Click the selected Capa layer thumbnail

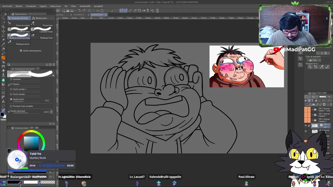click(x=315, y=125)
